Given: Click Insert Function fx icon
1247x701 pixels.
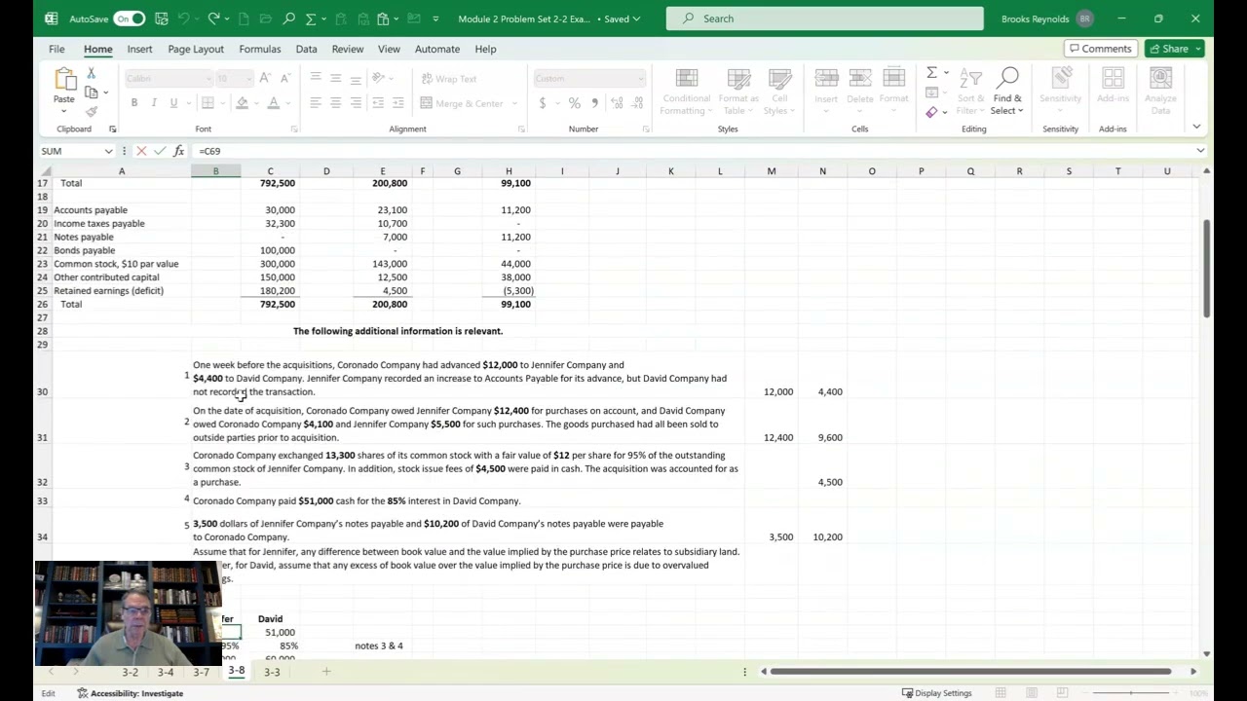Looking at the screenshot, I should [178, 151].
